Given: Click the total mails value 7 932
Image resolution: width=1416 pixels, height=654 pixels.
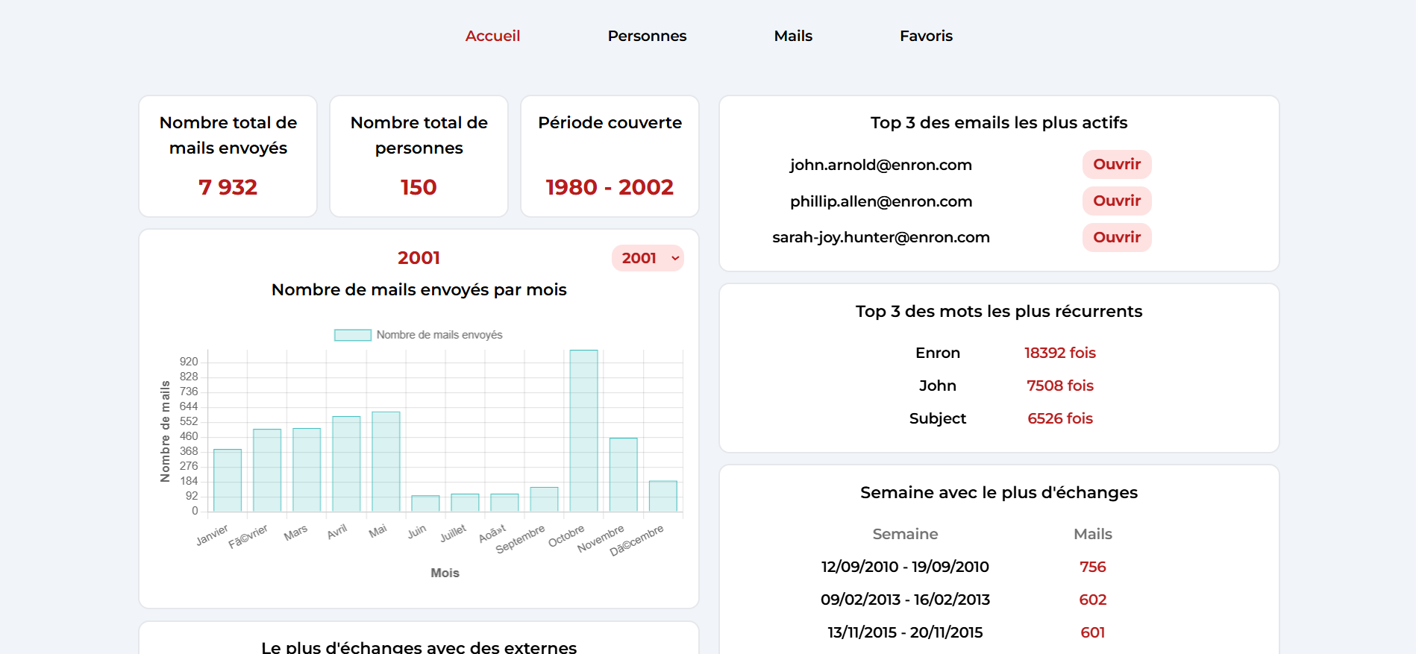Looking at the screenshot, I should click(x=228, y=187).
